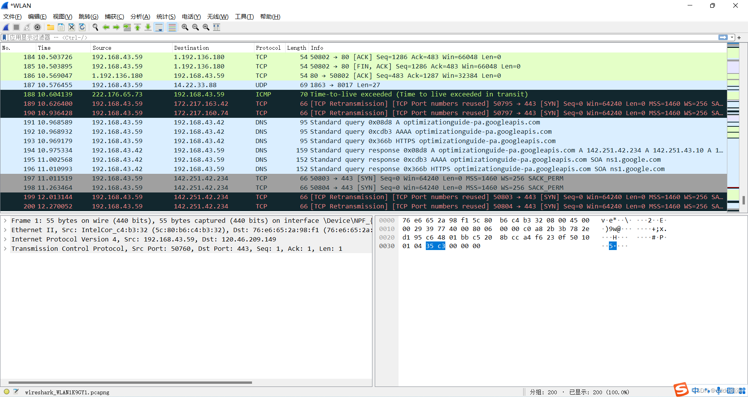Open display filter bookmarks
The width and height of the screenshot is (748, 397).
coord(4,37)
